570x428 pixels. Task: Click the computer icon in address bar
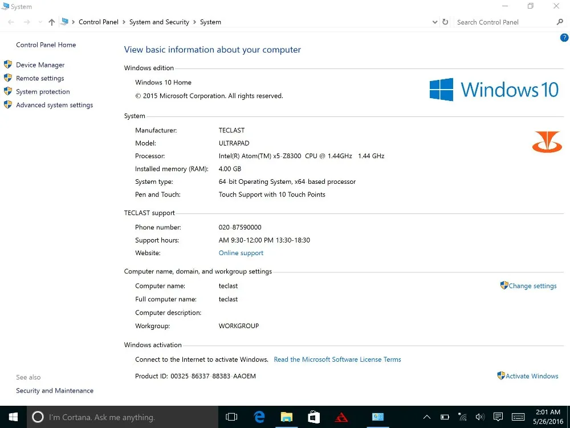click(65, 22)
